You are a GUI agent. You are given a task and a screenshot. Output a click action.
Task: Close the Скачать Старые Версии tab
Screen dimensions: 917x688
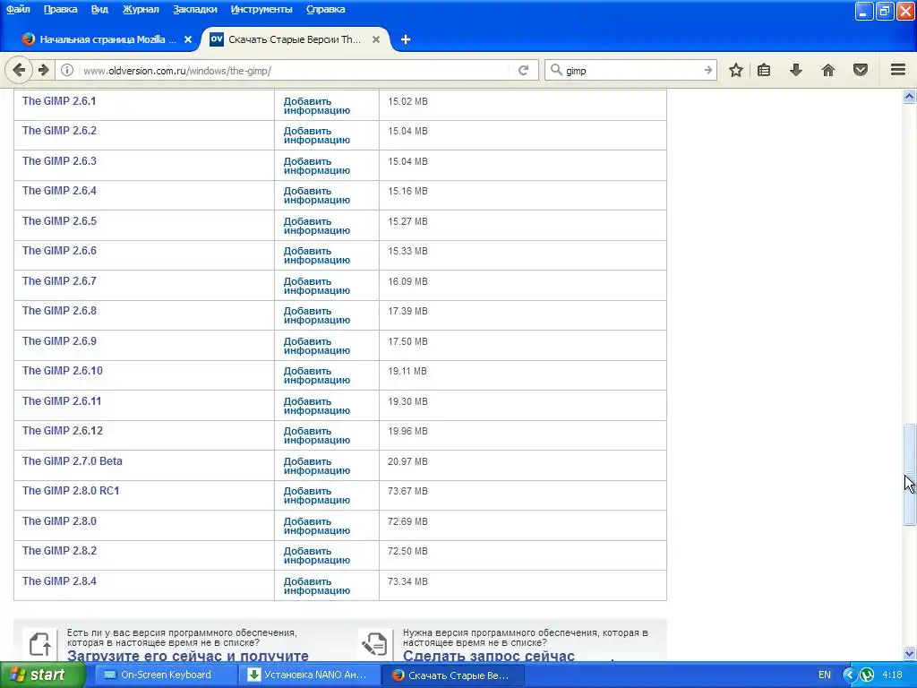pyautogui.click(x=376, y=39)
